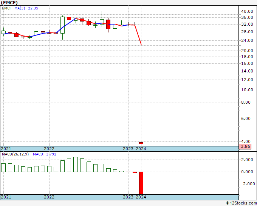This screenshot has width=257, height=206.
Task: Click the 12.00 price axis label
Action: coord(247,80)
